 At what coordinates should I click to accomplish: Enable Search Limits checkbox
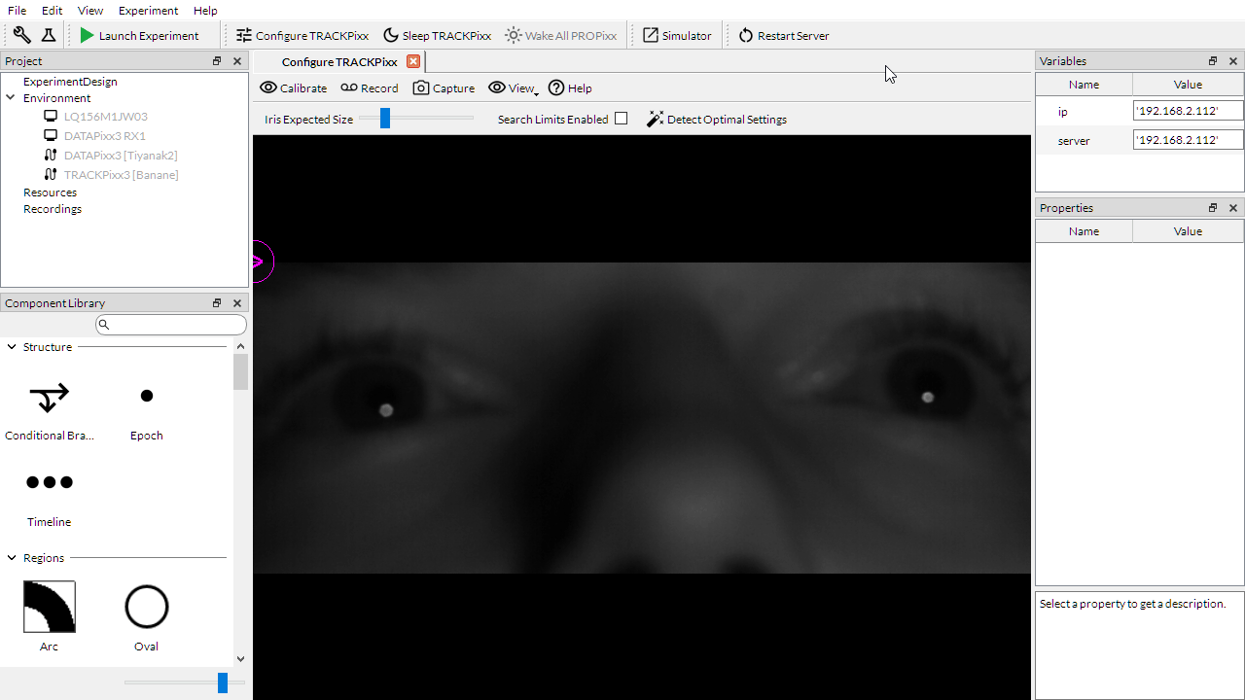[621, 119]
